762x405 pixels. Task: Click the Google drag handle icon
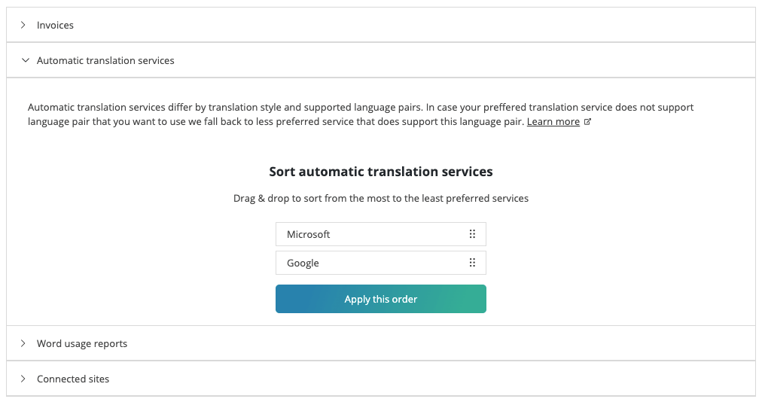pyautogui.click(x=472, y=263)
